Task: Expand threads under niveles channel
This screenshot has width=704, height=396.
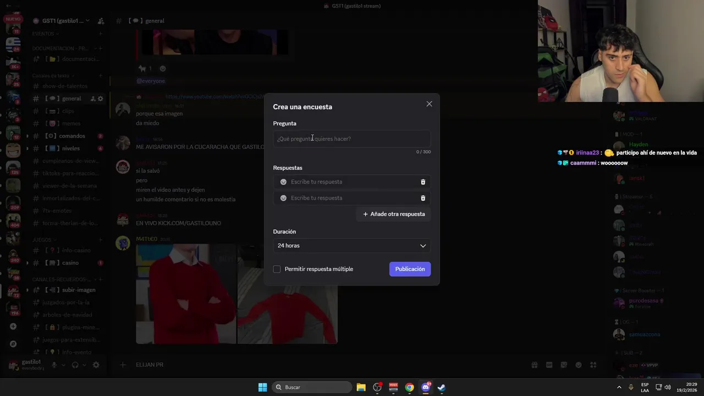Action: click(27, 148)
